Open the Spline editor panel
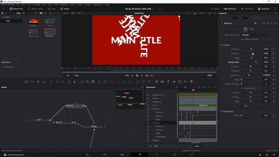 click(214, 9)
